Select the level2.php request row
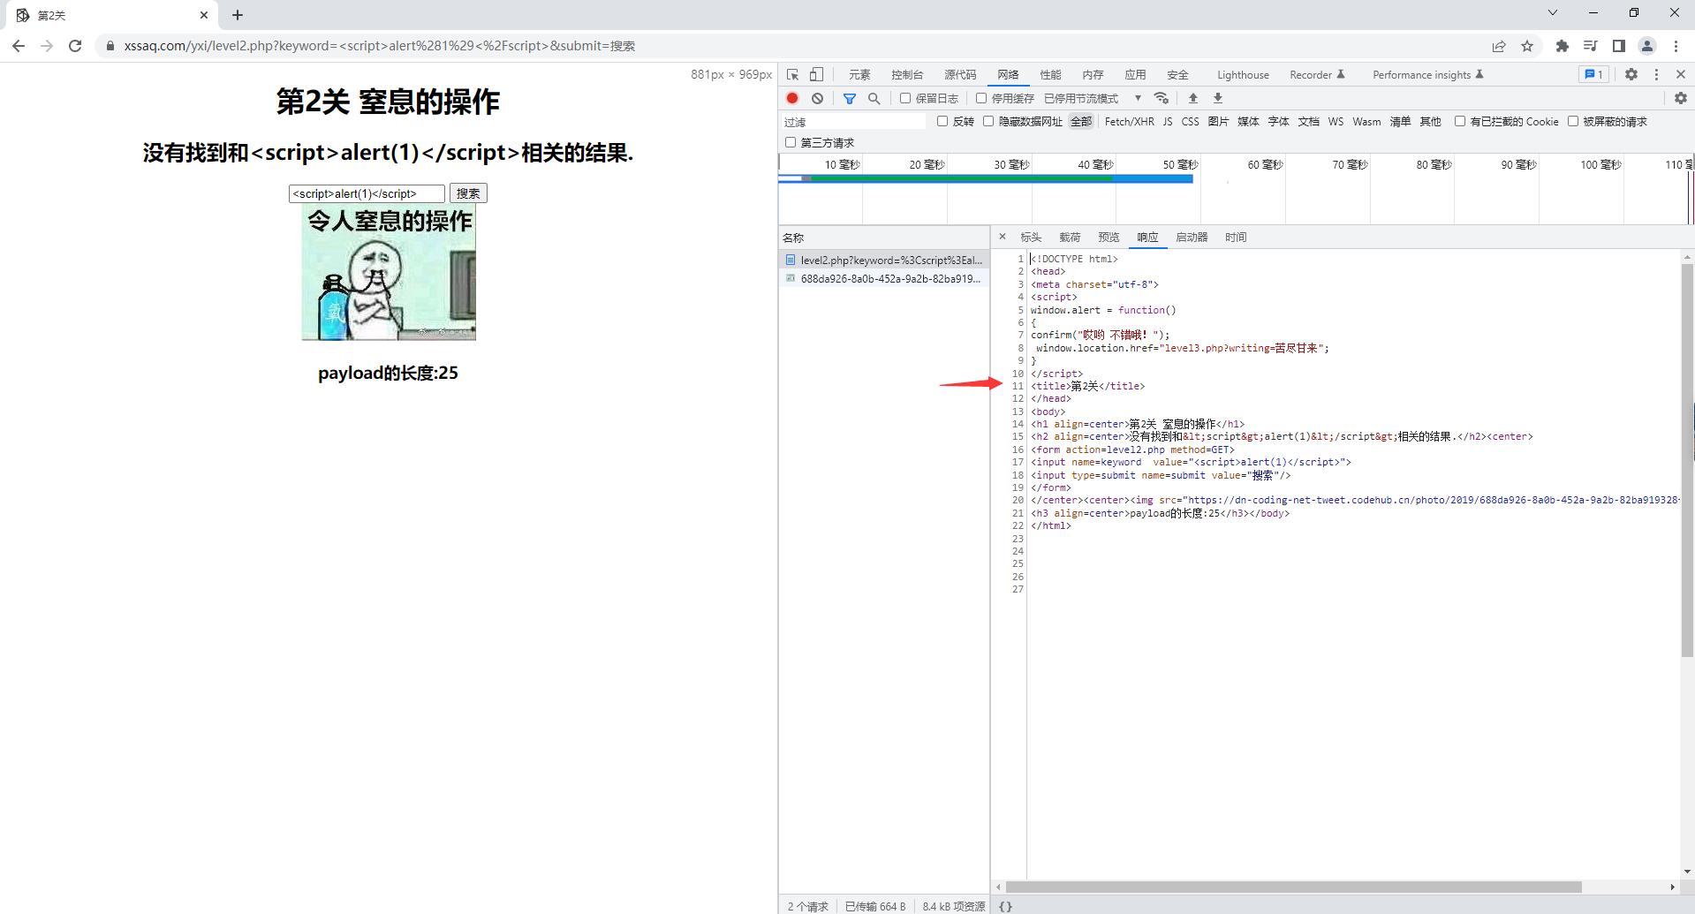 [883, 261]
